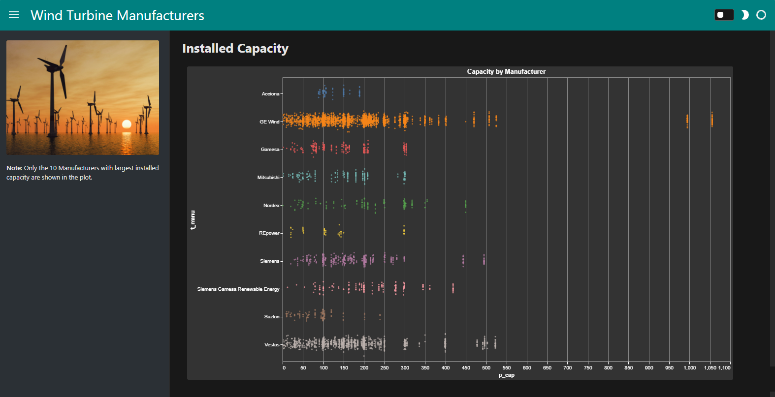The width and height of the screenshot is (775, 397).
Task: Click the note about 10 Manufacturers
Action: tap(83, 173)
